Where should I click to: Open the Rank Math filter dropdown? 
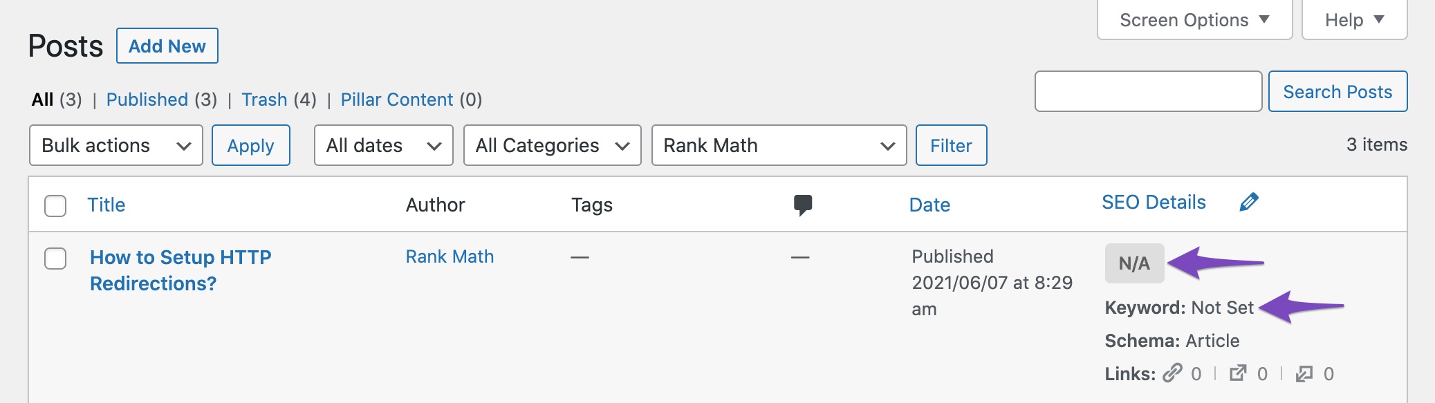coord(779,145)
